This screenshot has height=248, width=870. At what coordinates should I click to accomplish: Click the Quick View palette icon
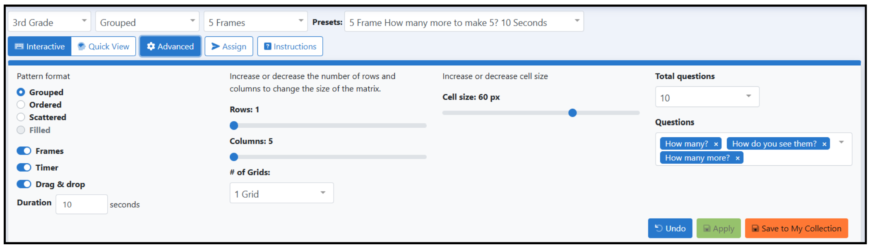coord(82,46)
